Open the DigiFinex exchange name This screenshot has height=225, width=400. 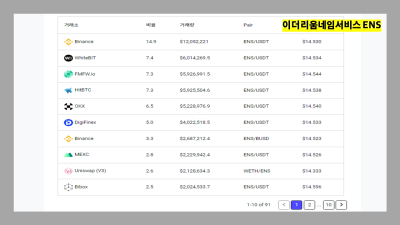click(85, 122)
